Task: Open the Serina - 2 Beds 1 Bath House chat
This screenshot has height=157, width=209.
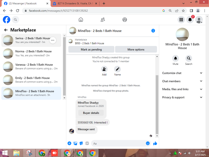Action: 31,40
